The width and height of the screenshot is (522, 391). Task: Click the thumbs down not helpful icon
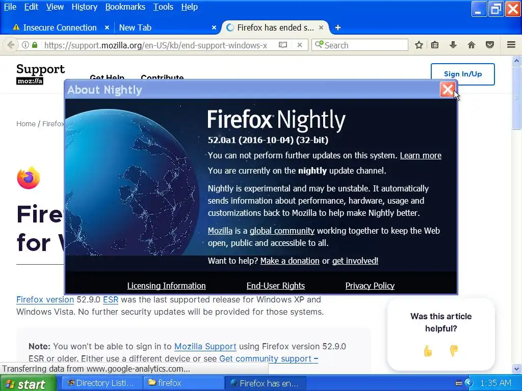[x=454, y=350]
